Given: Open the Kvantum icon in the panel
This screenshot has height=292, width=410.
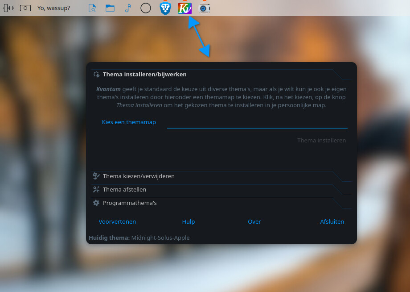Looking at the screenshot, I should (185, 8).
